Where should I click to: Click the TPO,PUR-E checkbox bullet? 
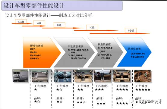[69, 55]
